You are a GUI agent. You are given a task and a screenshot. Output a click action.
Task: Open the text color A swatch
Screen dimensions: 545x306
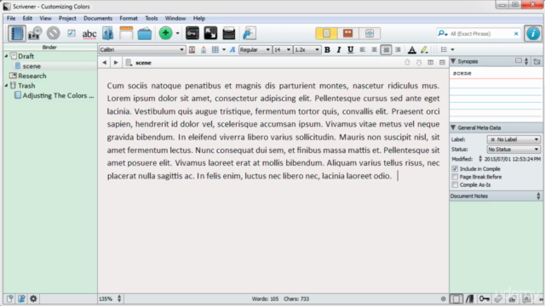point(412,50)
